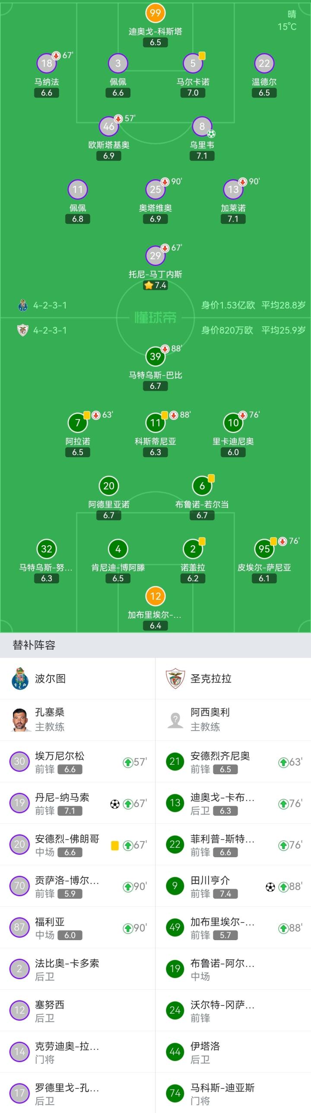This screenshot has width=311, height=1113.
Task: Tap 波尔图 team name header
Action: tap(50, 678)
